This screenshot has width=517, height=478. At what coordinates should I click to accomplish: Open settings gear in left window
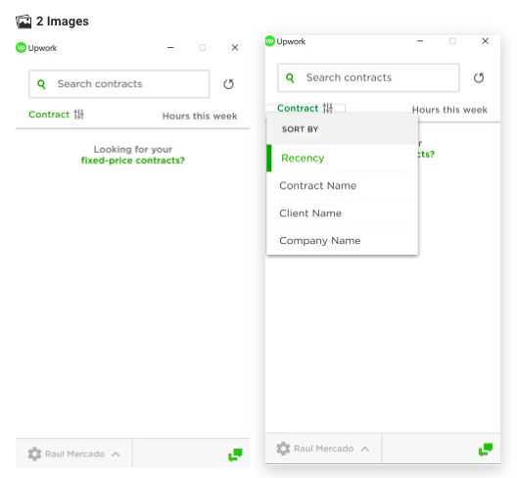[x=34, y=454]
